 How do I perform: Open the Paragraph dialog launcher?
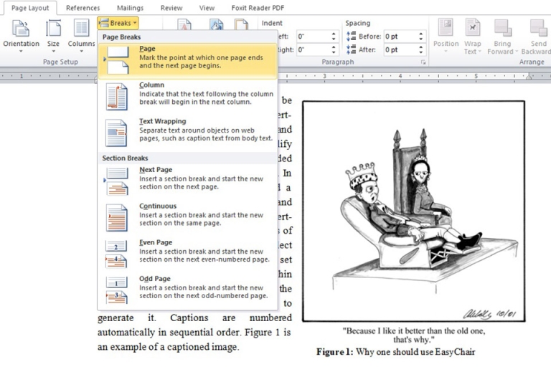(x=423, y=62)
